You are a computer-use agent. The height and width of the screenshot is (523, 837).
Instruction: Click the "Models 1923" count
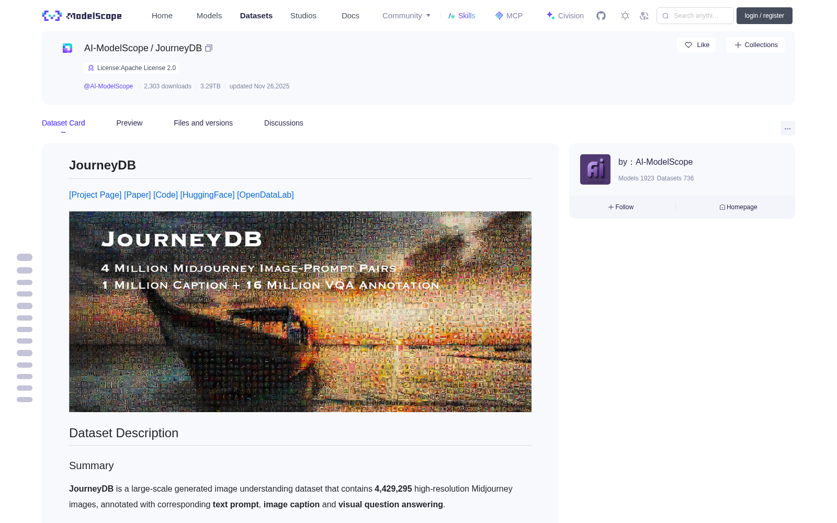[636, 178]
